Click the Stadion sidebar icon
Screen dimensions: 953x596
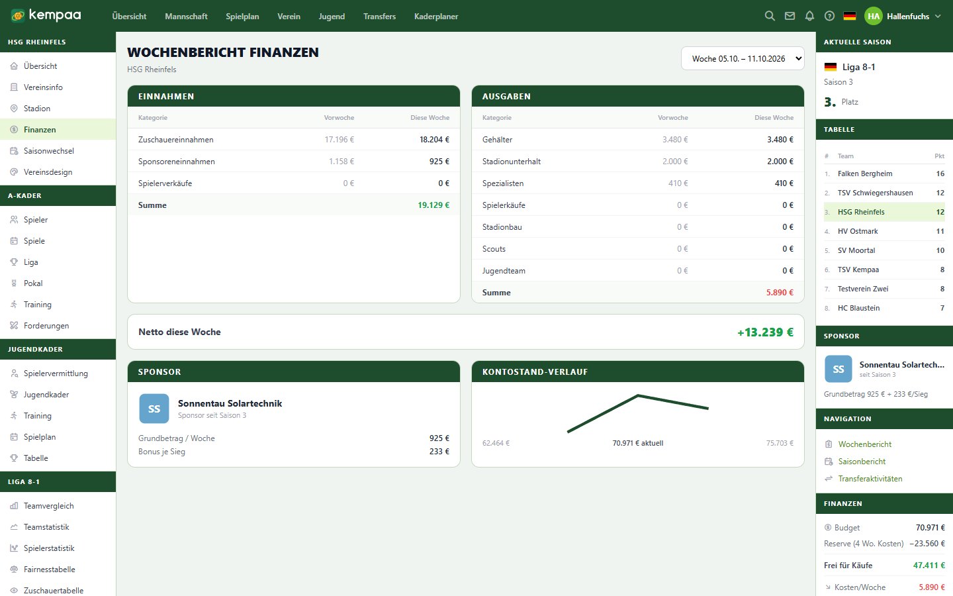point(14,109)
